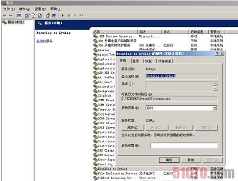The height and width of the screenshot is (181, 238).
Task: Select 服务(本地) in the left tree
Action: tap(16, 22)
